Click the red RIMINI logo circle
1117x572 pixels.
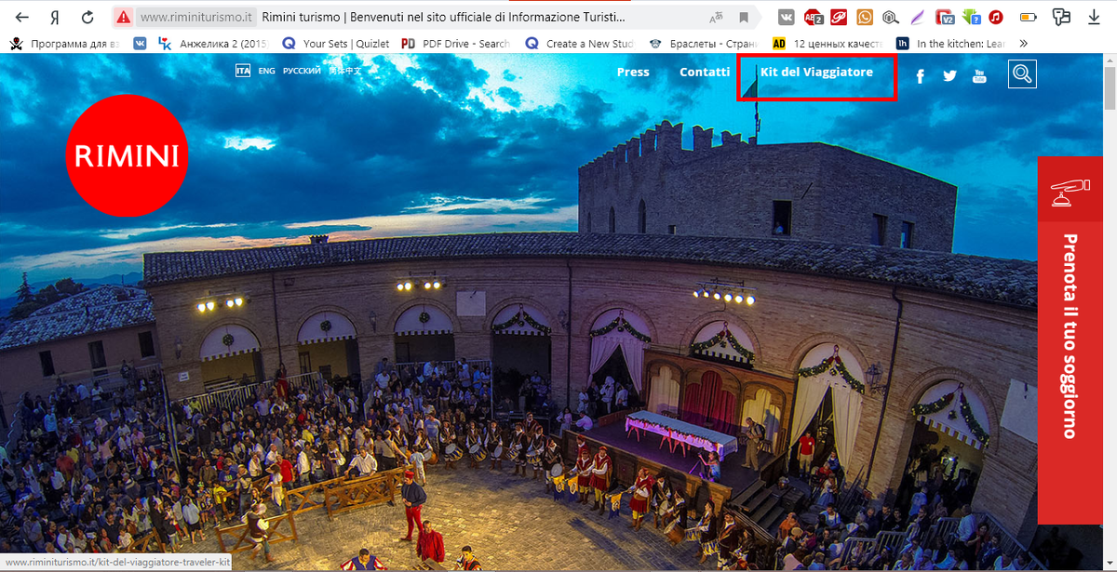coord(128,155)
